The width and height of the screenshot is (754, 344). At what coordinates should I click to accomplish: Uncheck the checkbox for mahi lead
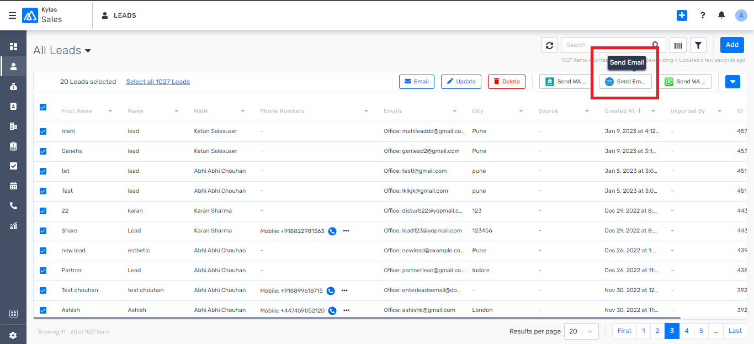tap(43, 131)
